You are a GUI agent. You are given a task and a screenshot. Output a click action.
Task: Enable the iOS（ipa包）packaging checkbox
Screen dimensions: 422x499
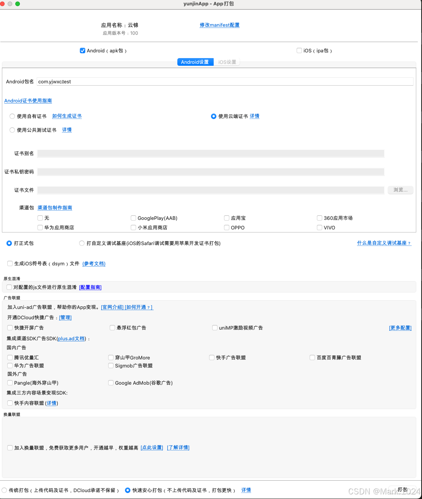[x=299, y=50]
